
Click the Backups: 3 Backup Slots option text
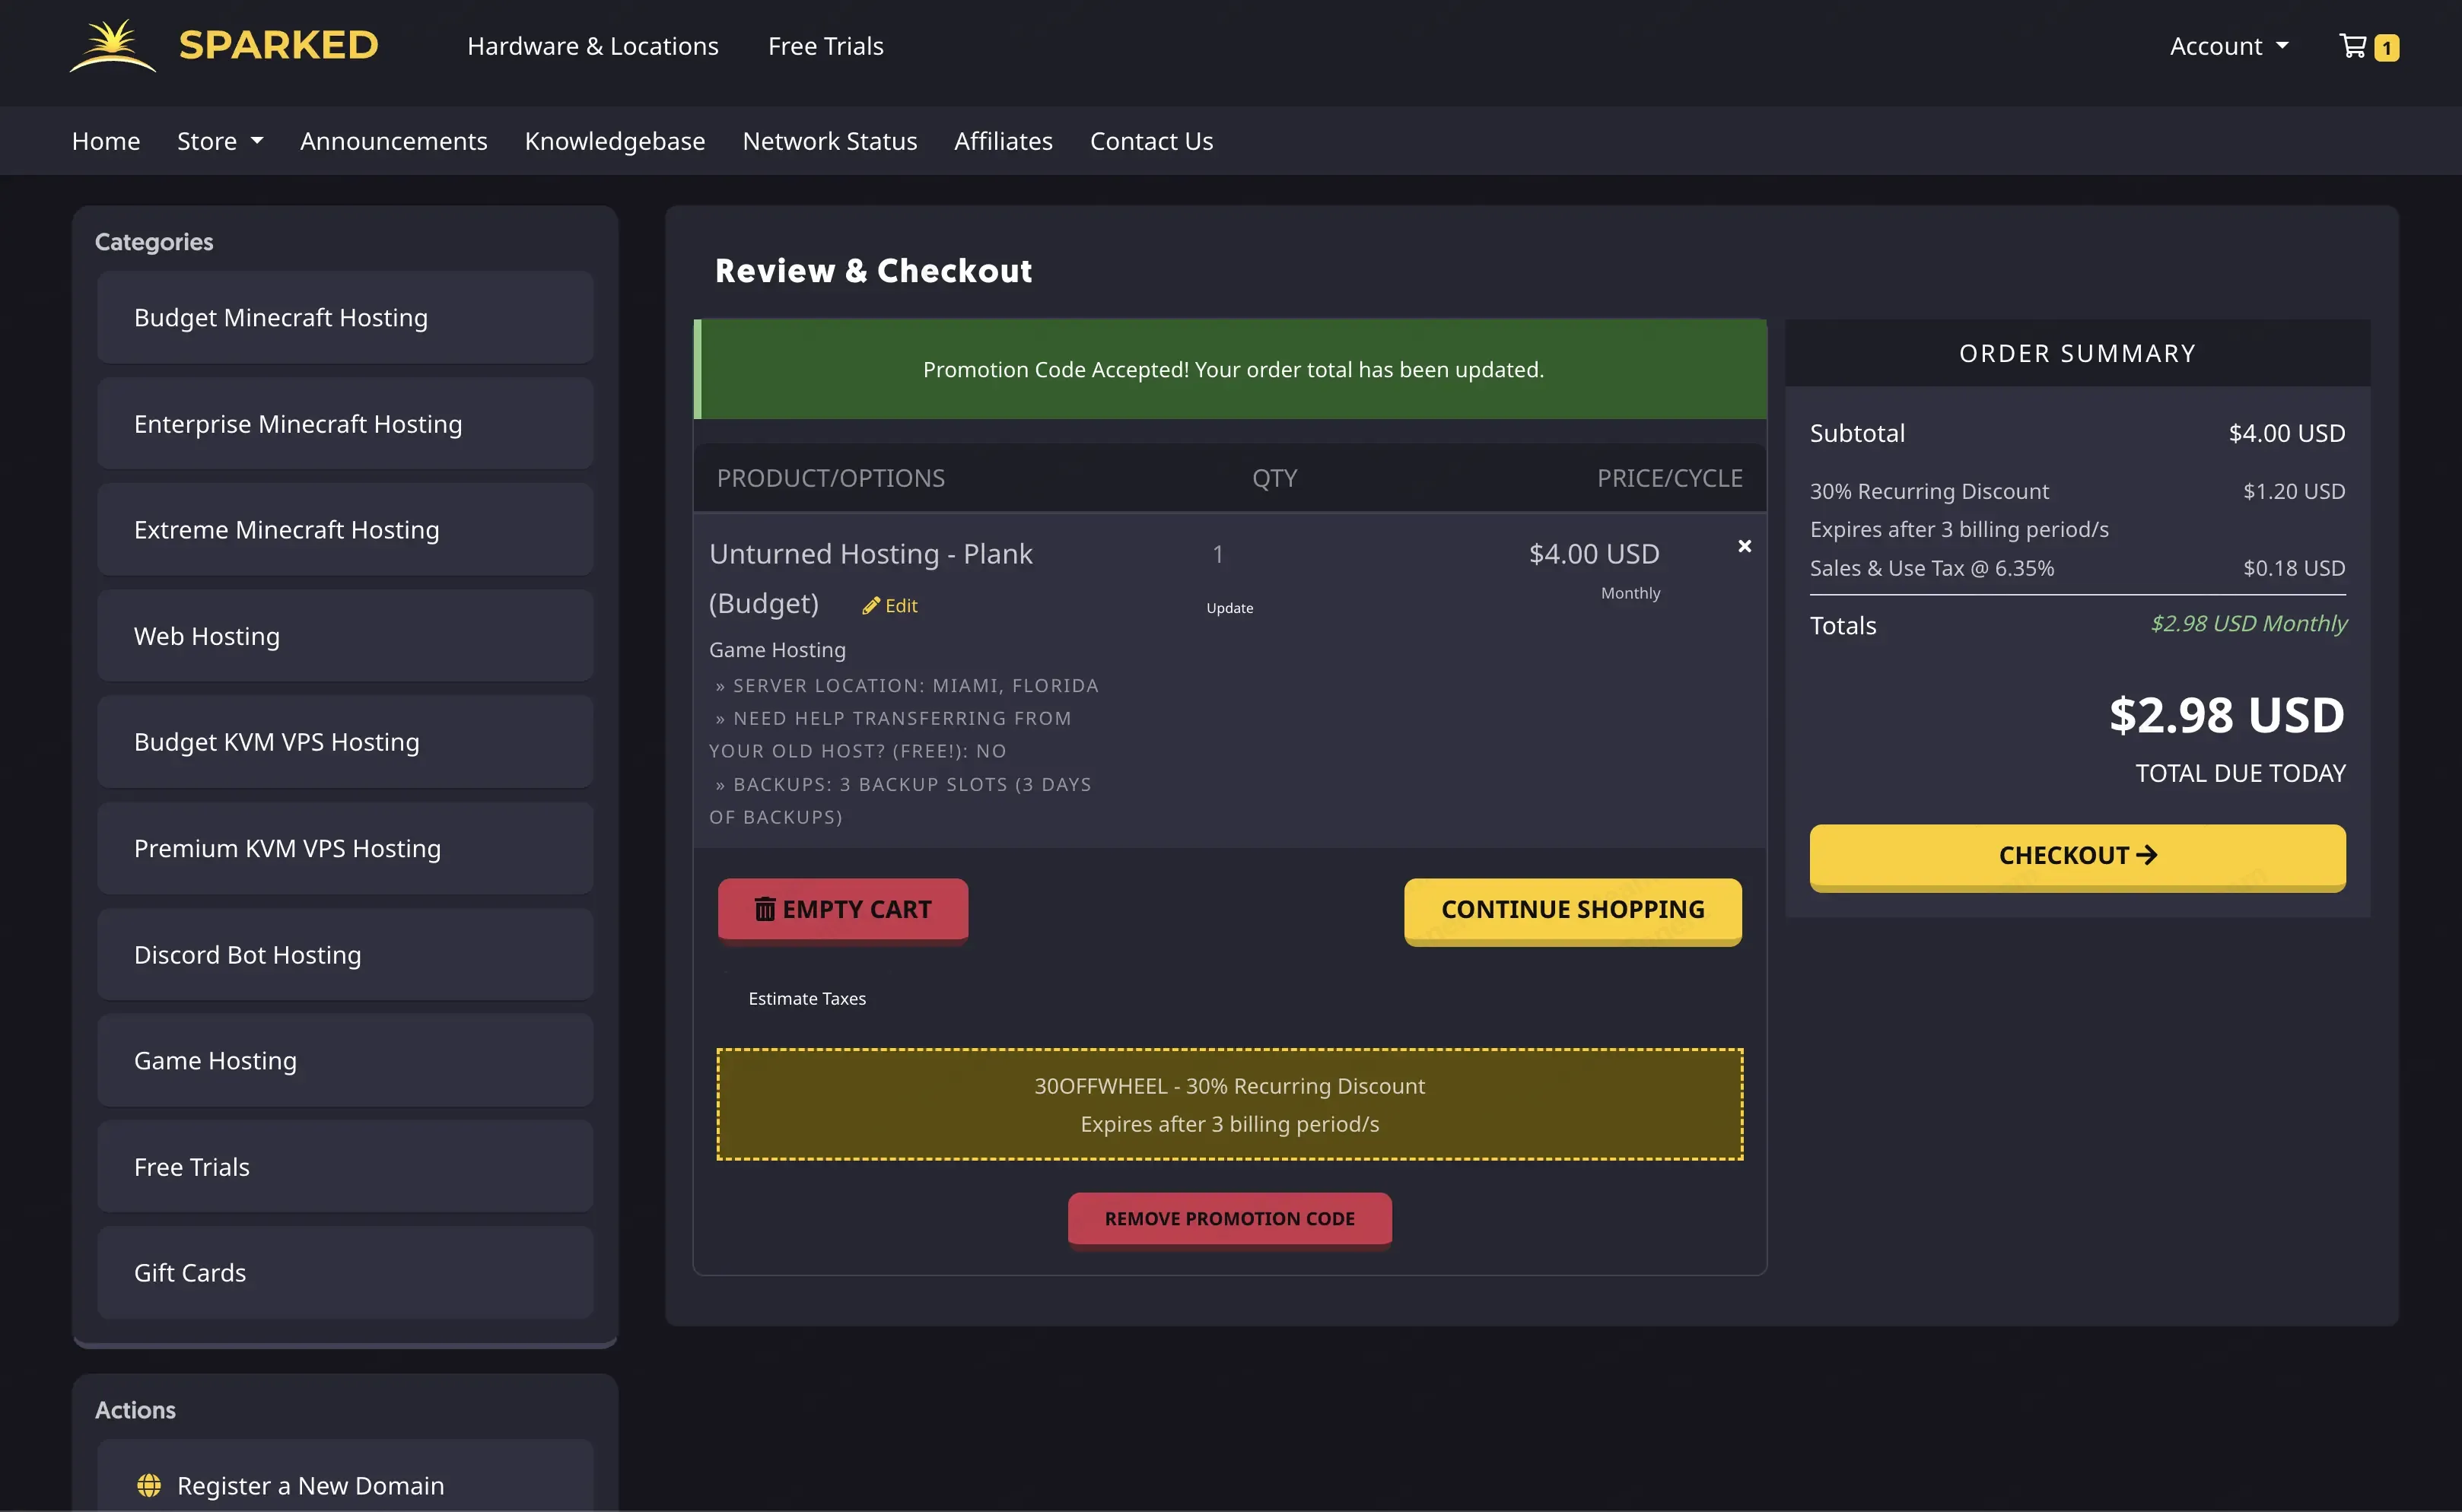tap(900, 801)
